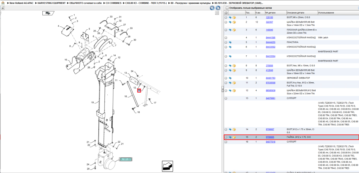Screen dimensions: 359x173
Task: Click the plus icon on position 13 СУППОРТ row
Action: pos(226,98)
